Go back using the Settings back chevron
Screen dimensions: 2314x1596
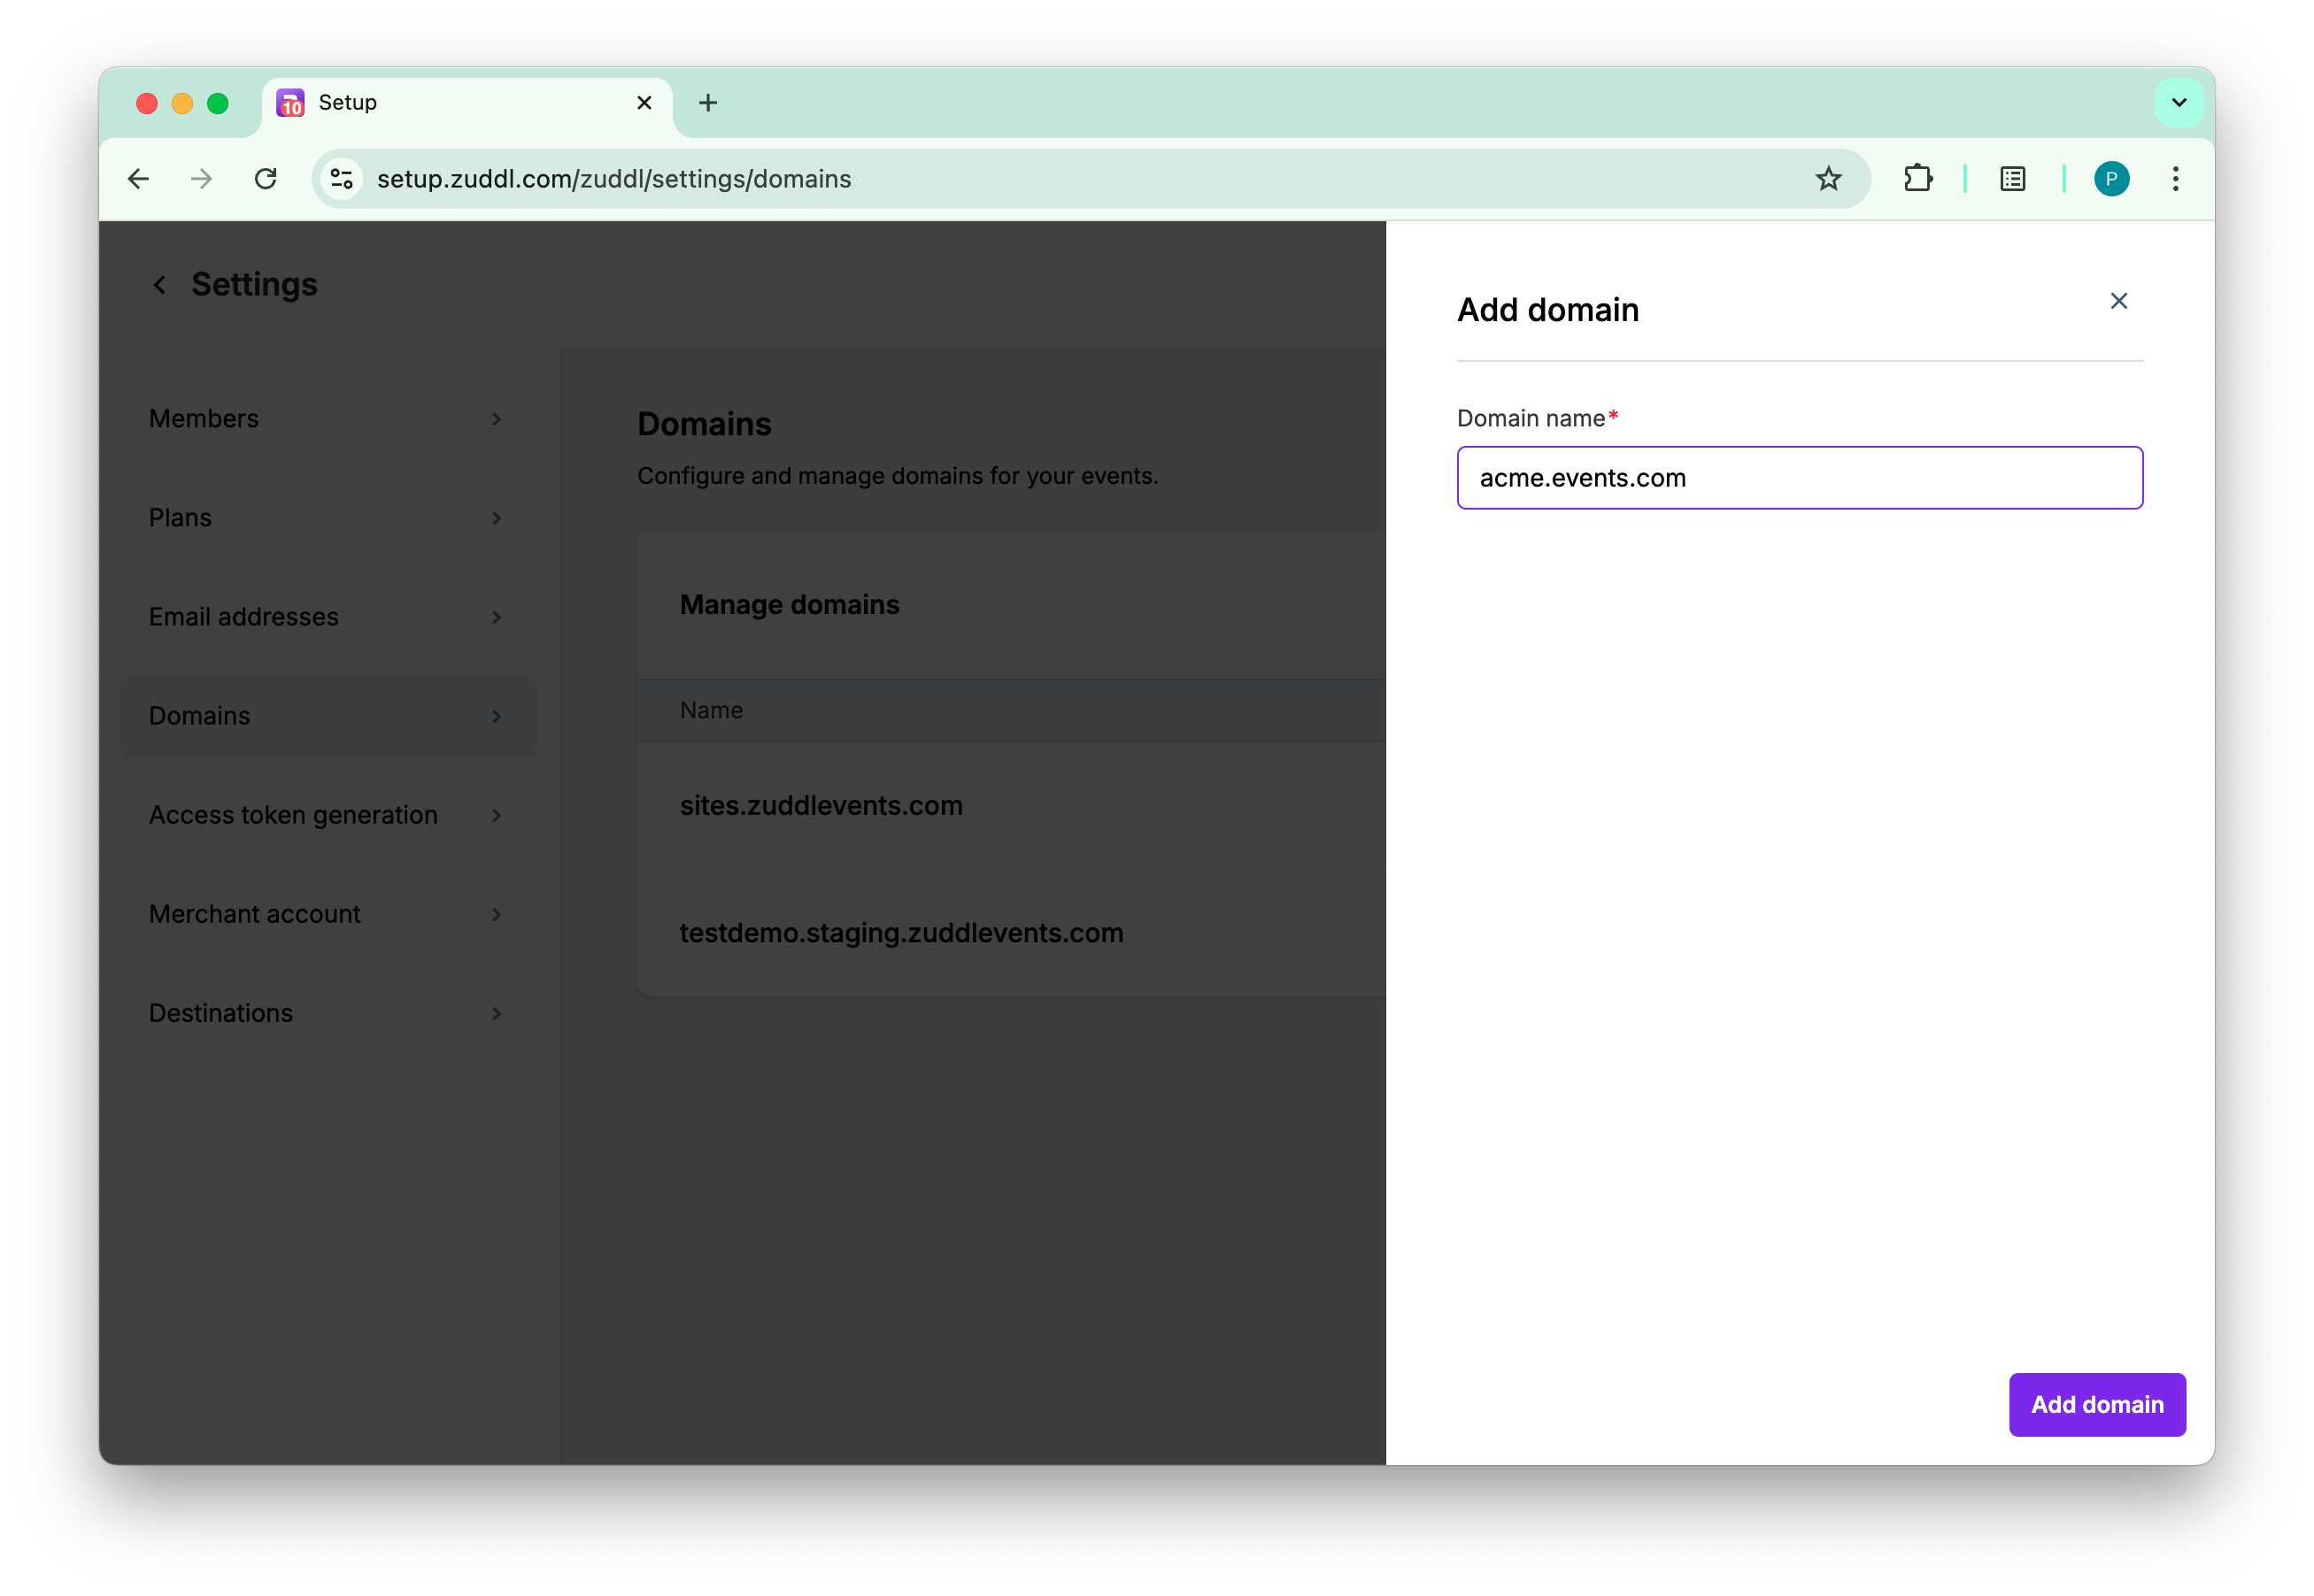(160, 285)
